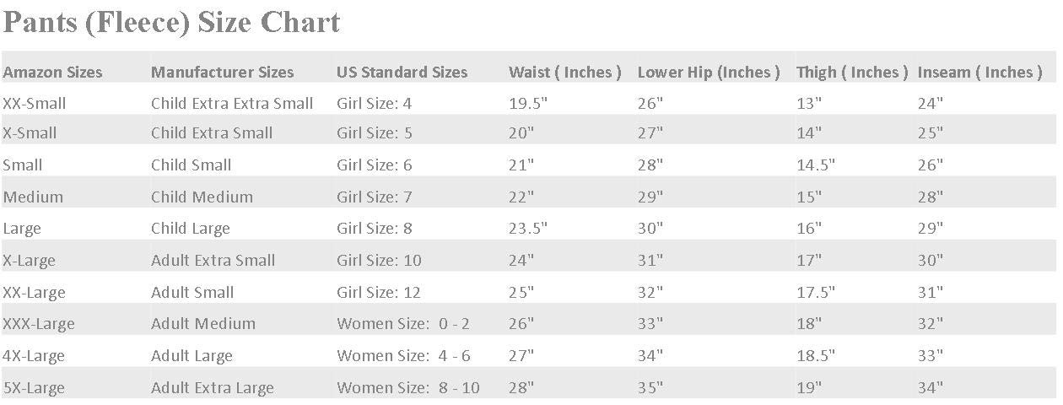Image resolution: width=1063 pixels, height=405 pixels.
Task: Click the "Women Size: 4 - 6" cell
Action: 403,356
